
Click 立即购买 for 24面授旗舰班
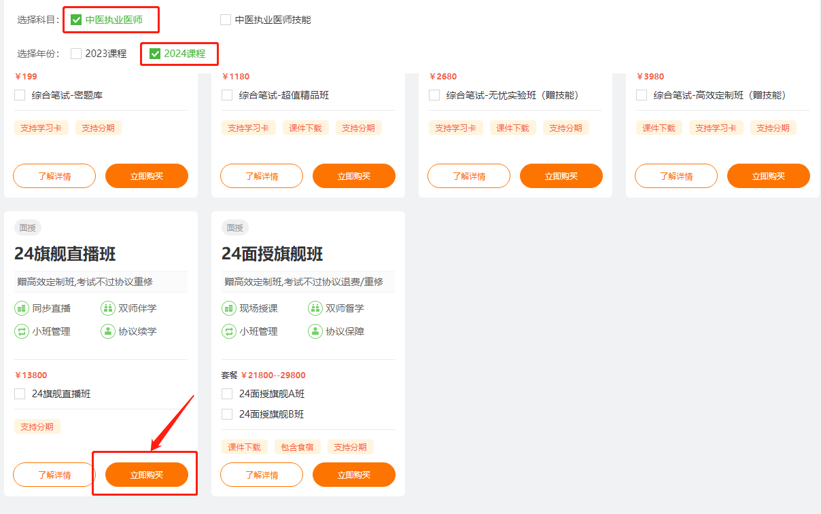point(353,475)
